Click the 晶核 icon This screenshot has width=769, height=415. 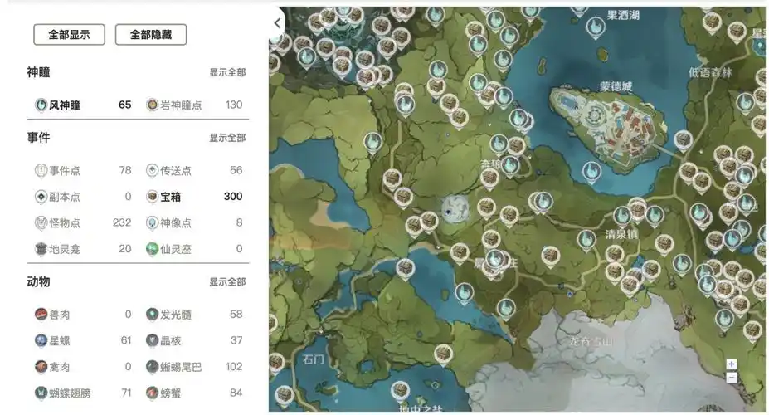152,340
